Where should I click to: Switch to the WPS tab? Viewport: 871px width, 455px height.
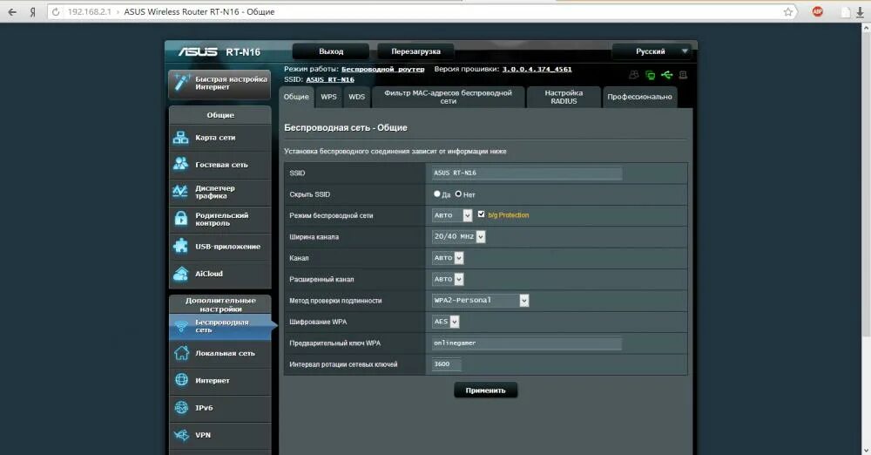coord(329,97)
